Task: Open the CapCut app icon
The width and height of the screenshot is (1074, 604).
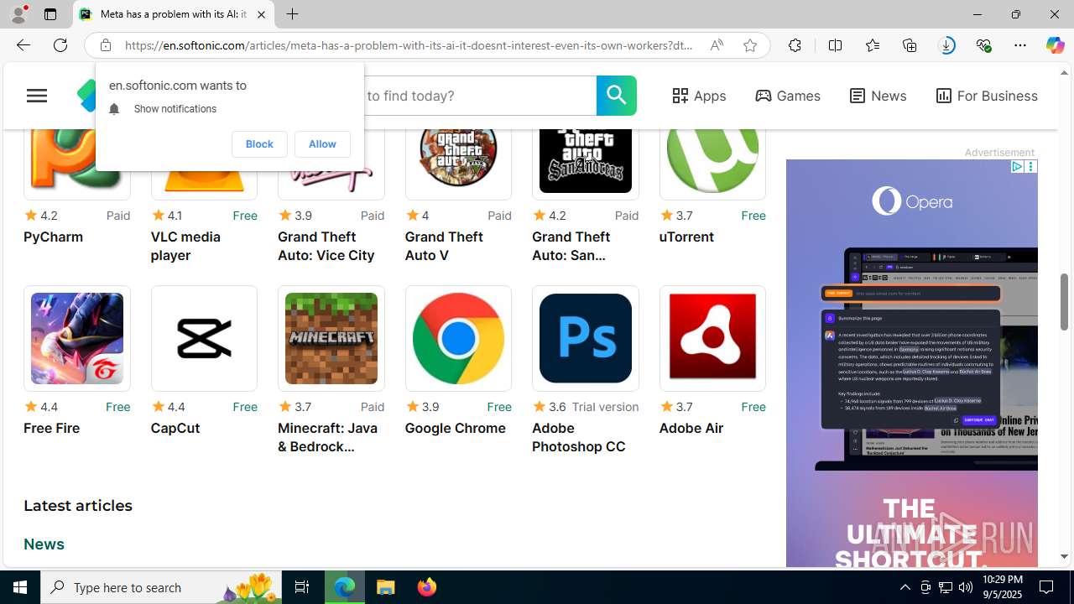Action: (x=204, y=338)
